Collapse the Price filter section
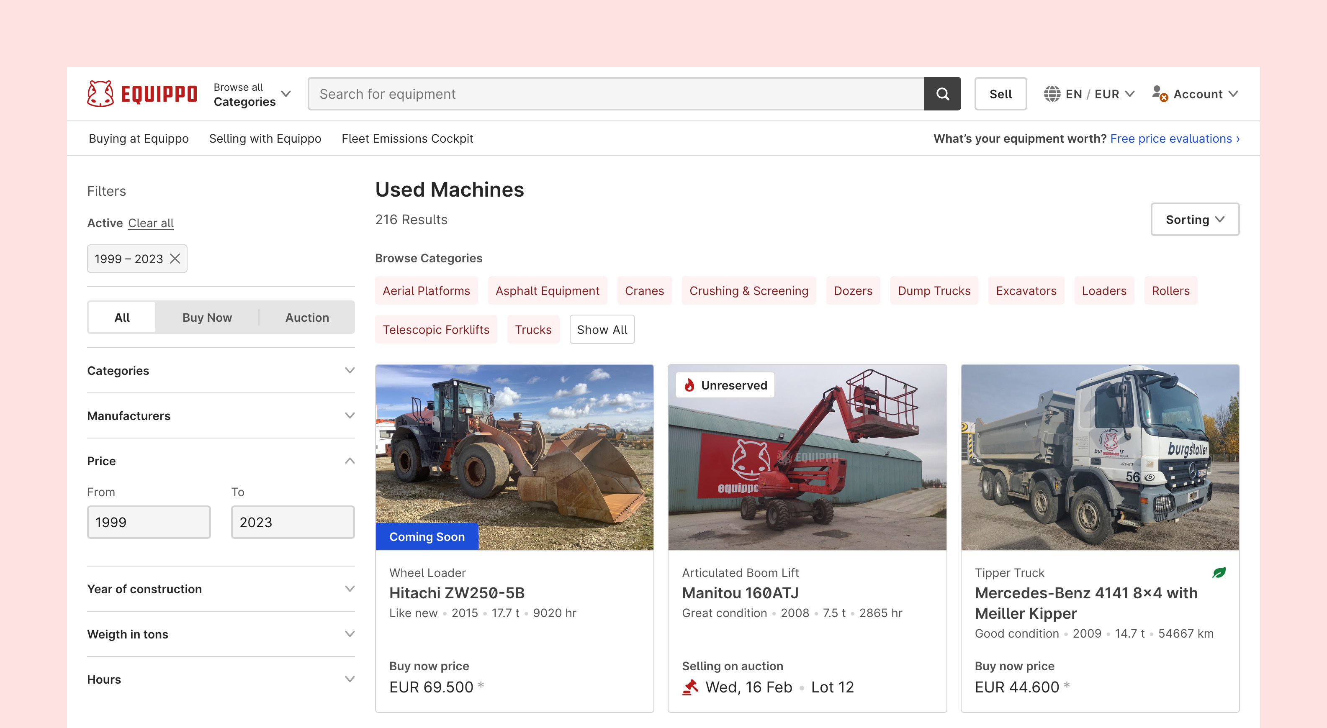This screenshot has height=728, width=1327. 221,461
